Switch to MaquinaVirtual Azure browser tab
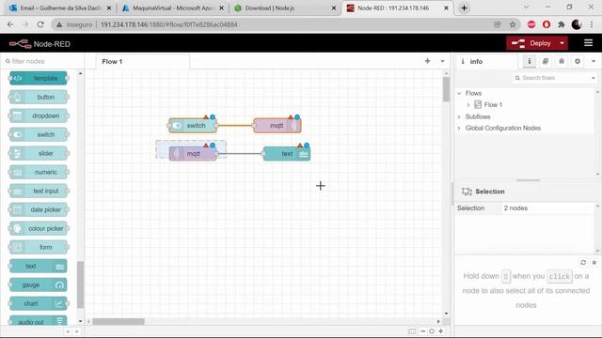602x338 pixels. click(x=173, y=8)
